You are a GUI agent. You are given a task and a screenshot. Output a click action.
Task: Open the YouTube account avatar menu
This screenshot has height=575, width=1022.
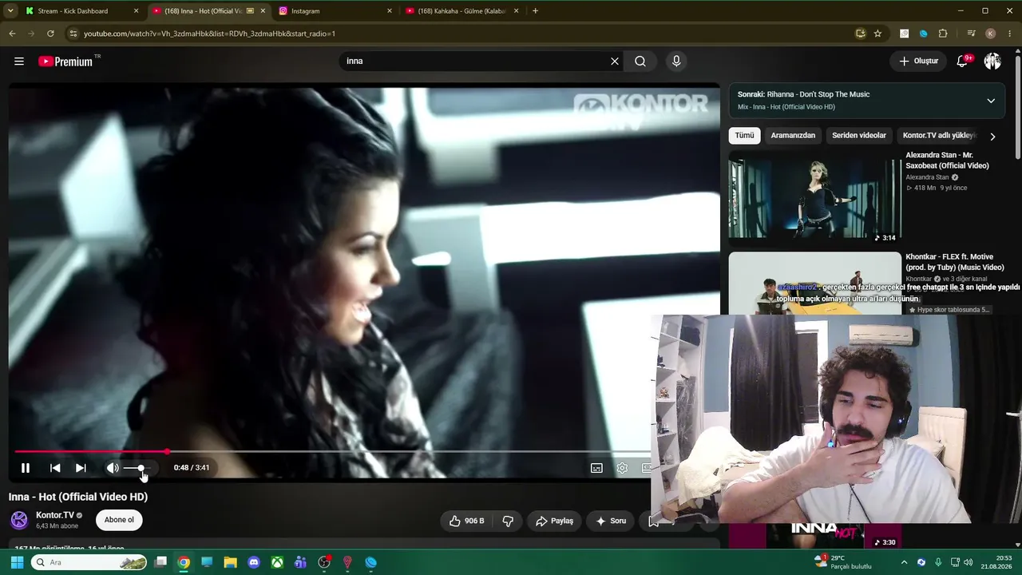(x=992, y=61)
